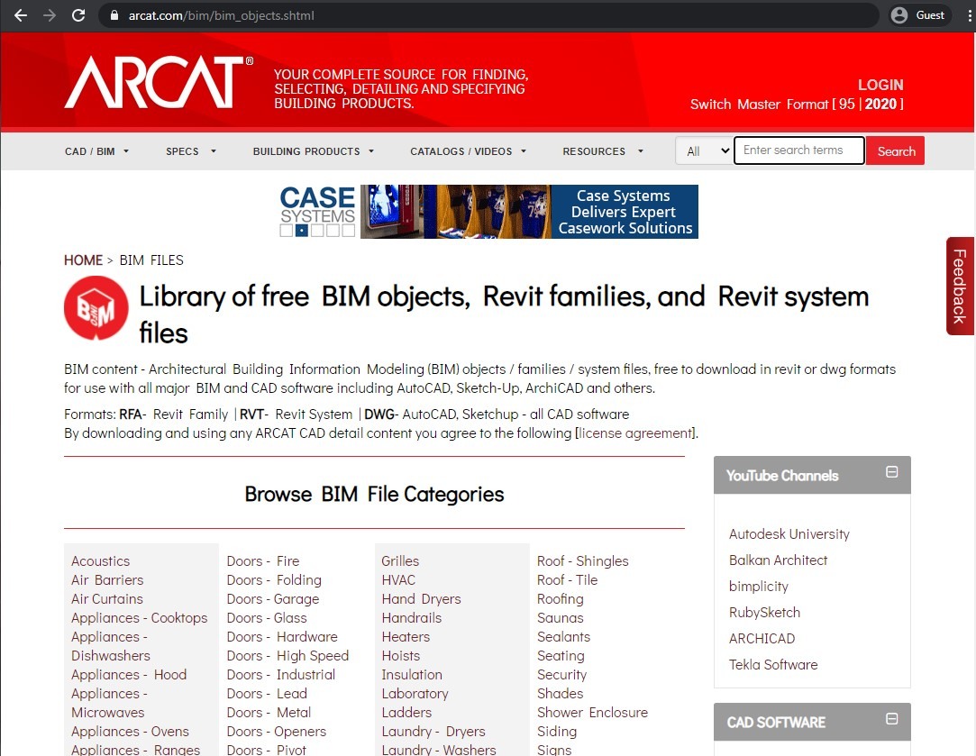
Task: Open the Feedback side tab
Action: 960,287
